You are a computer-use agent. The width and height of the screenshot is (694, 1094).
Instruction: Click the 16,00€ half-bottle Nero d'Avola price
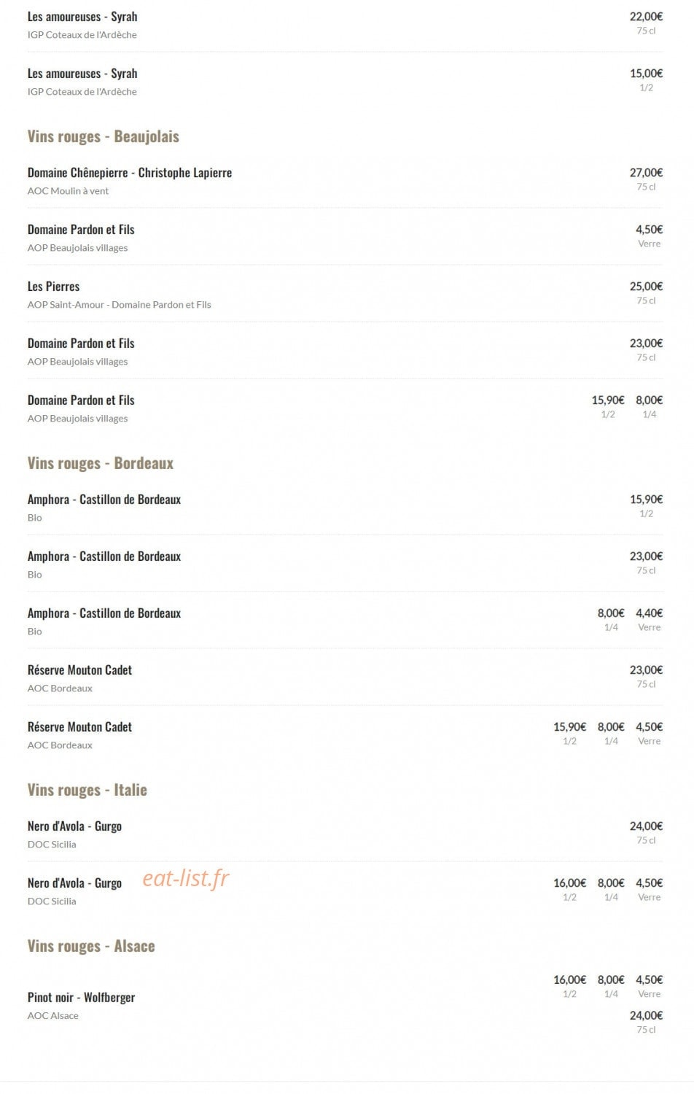tap(569, 883)
